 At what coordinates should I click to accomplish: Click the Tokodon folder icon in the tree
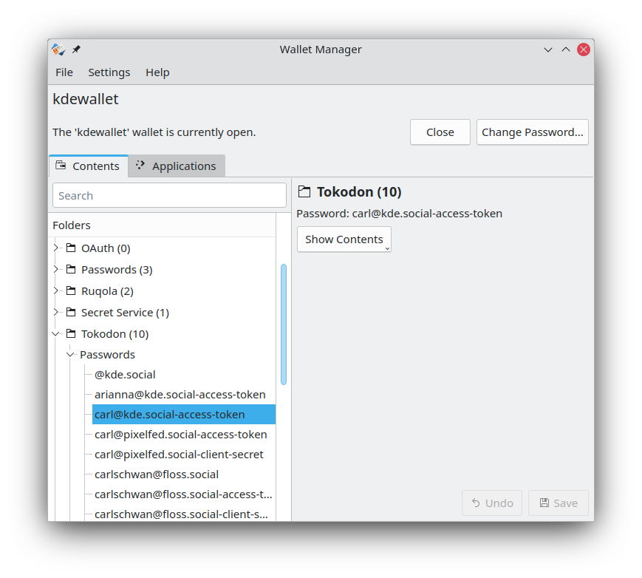pyautogui.click(x=71, y=334)
